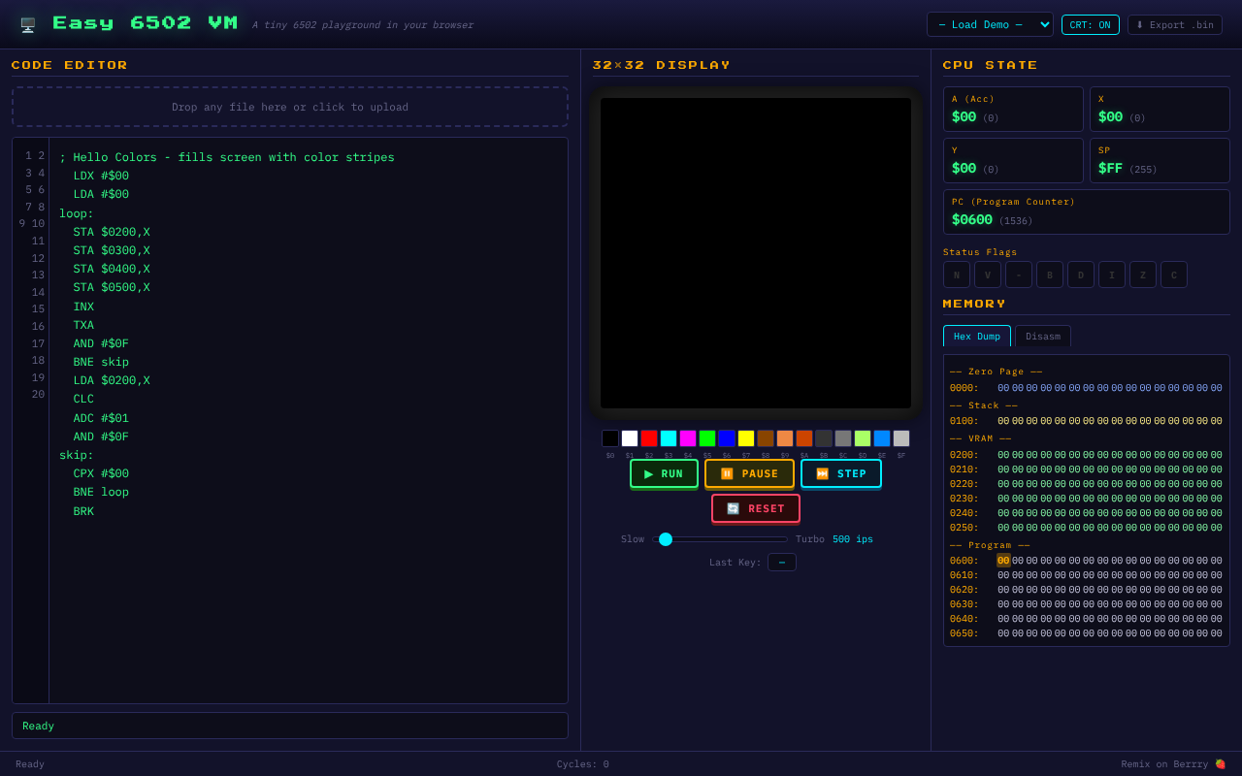Step one instruction with the fast-forward icon
The width and height of the screenshot is (1242, 776).
pos(823,473)
